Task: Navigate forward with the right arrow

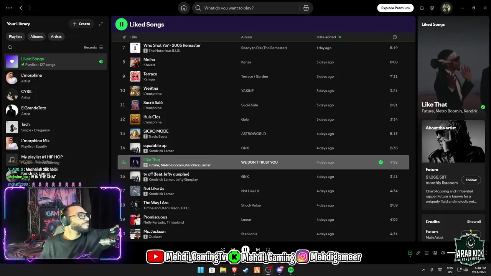Action: coord(30,8)
